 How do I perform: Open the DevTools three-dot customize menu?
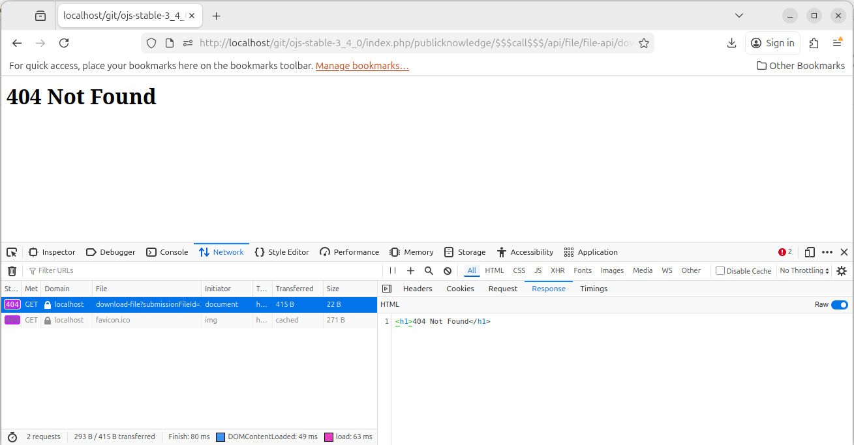(x=827, y=252)
